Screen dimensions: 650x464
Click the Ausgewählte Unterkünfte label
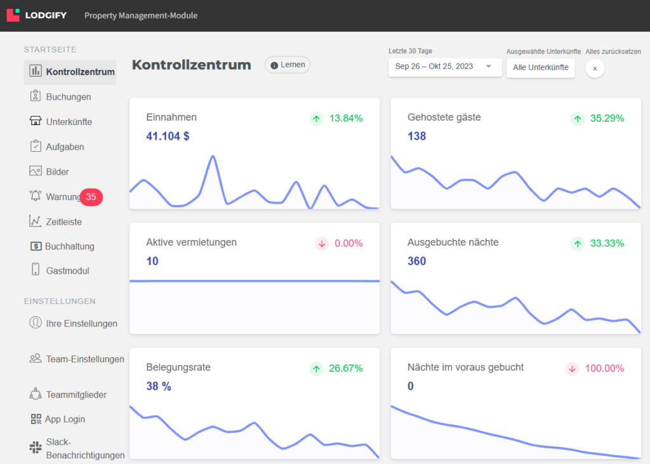pos(543,52)
